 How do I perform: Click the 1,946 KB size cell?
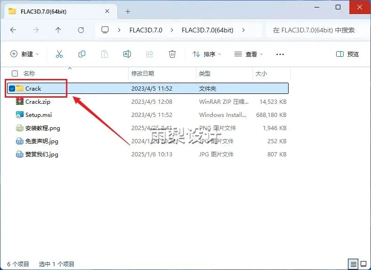point(274,128)
